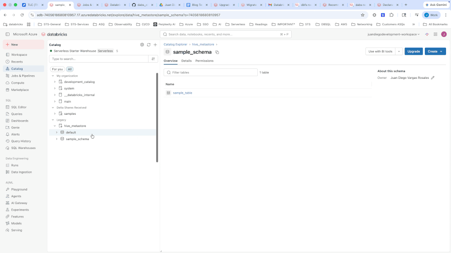The height and width of the screenshot is (253, 451).
Task: Switch to the Overview tab
Action: coord(171,61)
